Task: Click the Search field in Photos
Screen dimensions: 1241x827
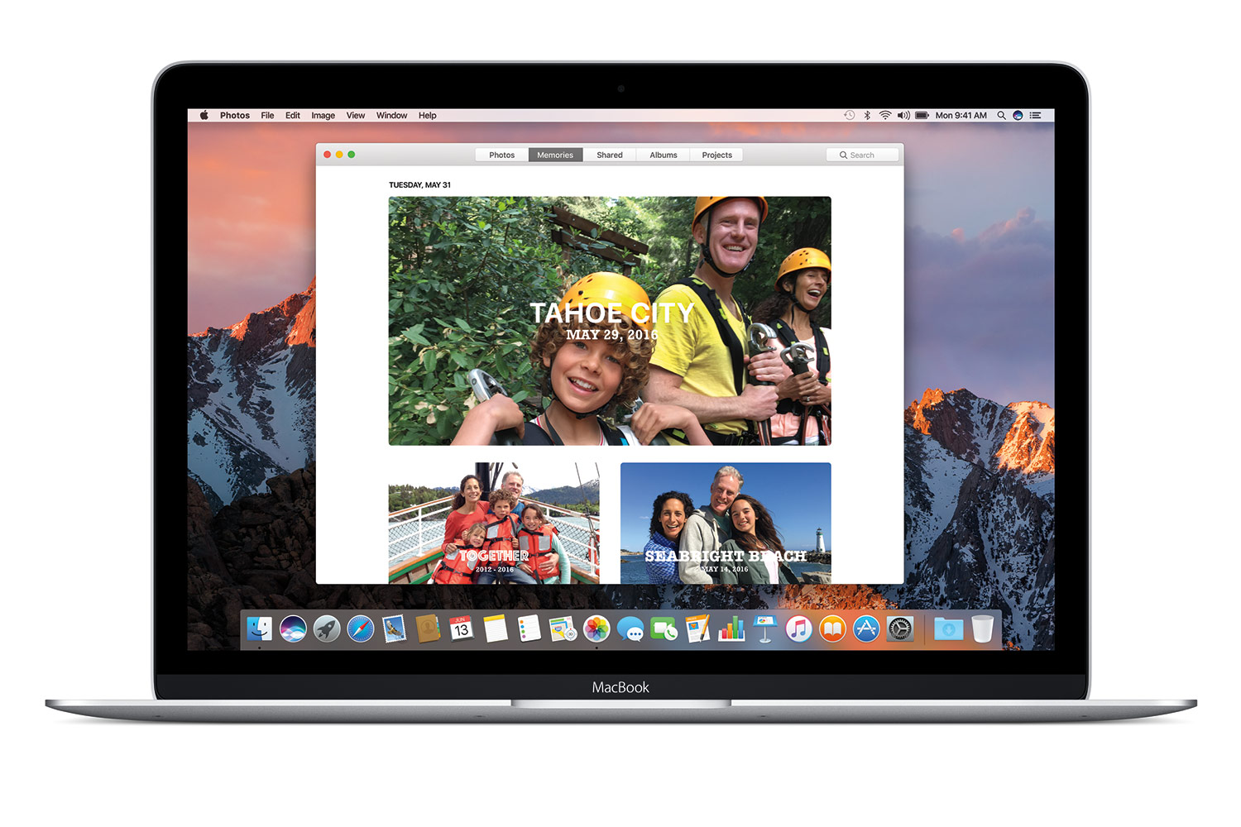Action: pyautogui.click(x=862, y=155)
